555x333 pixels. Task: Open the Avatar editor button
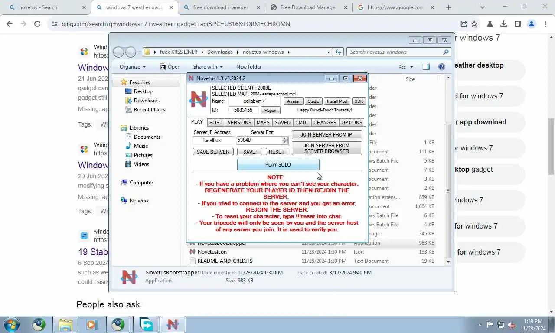(x=294, y=101)
